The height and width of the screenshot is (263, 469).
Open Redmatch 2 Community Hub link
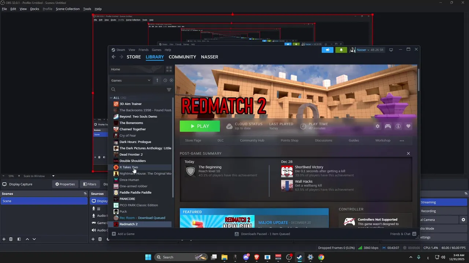[x=252, y=141]
